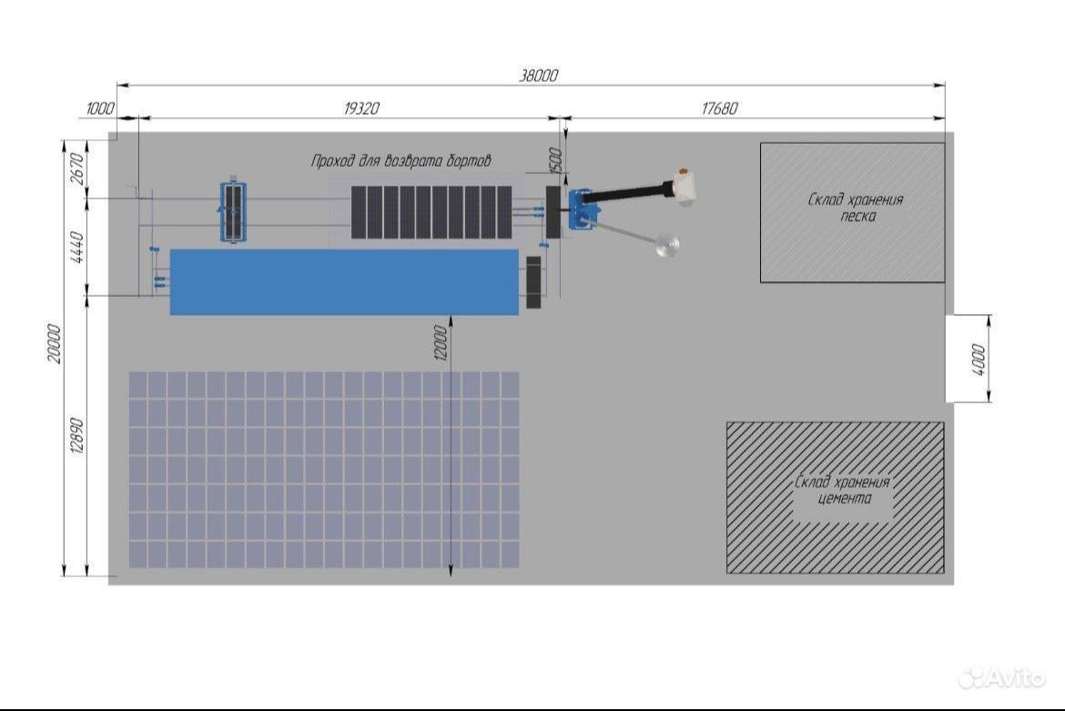
Task: Select the long blue rectangular chamber
Action: point(344,281)
